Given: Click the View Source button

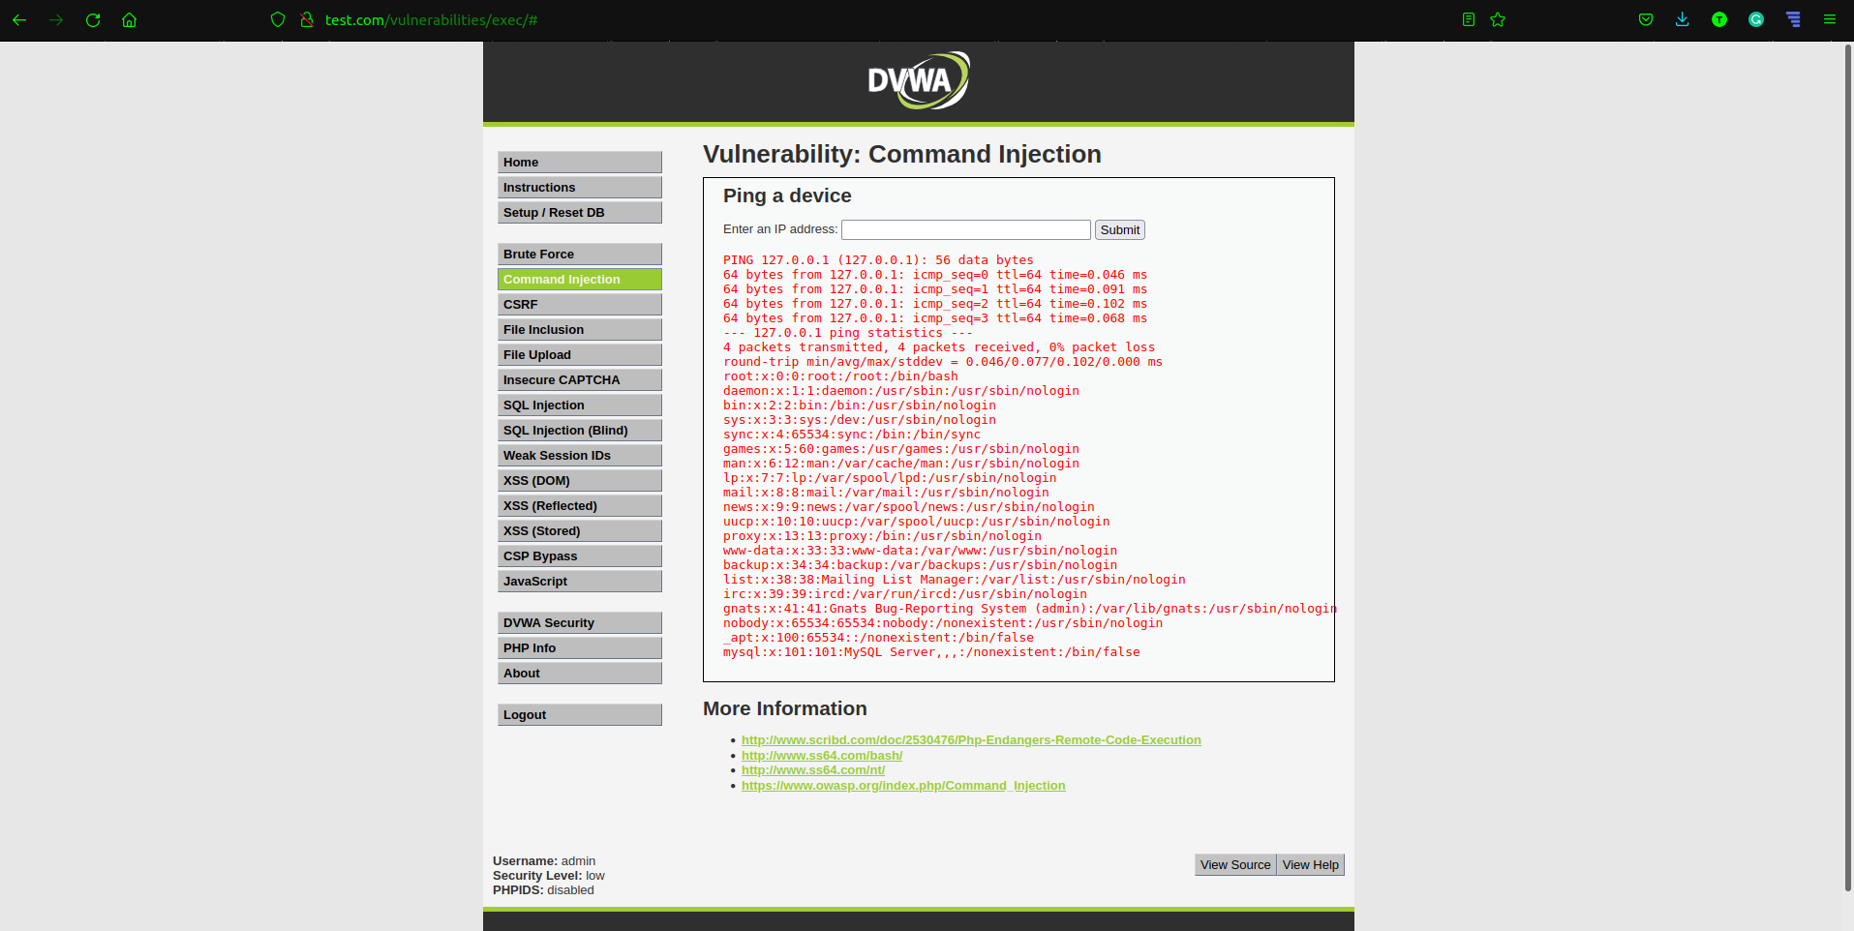Looking at the screenshot, I should click(1235, 865).
